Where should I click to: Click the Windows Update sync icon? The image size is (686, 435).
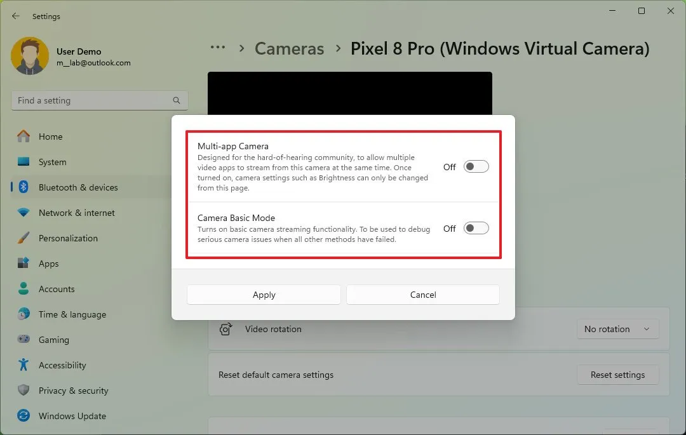[x=24, y=415]
